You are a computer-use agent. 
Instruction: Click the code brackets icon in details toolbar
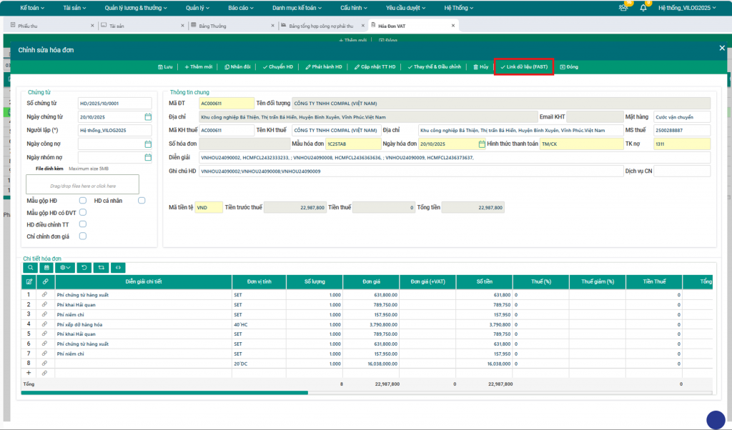[x=118, y=267]
